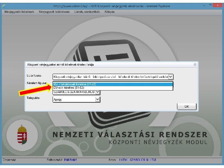Click the Település label

tap(33, 98)
